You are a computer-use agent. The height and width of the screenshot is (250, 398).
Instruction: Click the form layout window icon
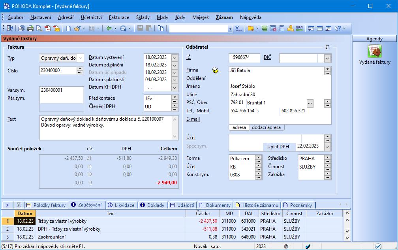[x=320, y=28]
